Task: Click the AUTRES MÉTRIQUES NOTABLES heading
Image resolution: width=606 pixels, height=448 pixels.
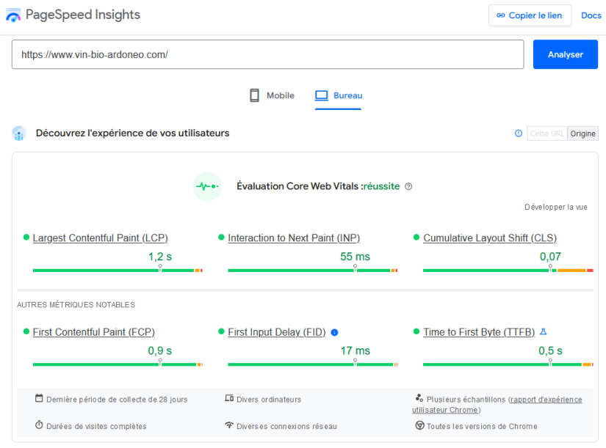Action: [76, 305]
